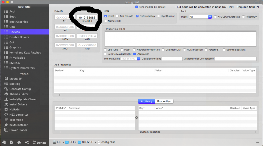263x146 pixels.
Task: Add a row to Add Properties table
Action: coord(59,95)
